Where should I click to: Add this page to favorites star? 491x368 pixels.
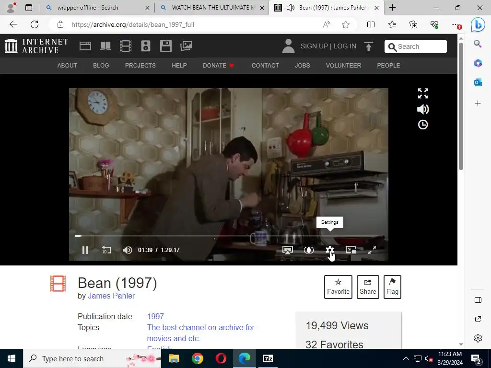pos(346,24)
